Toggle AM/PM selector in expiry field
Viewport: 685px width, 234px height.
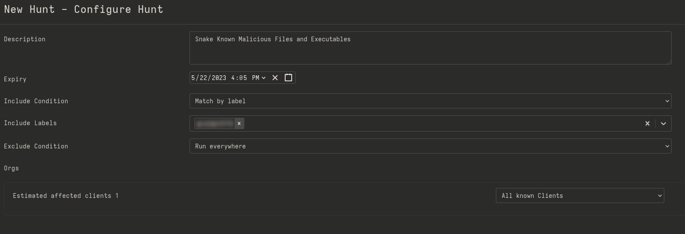click(258, 78)
